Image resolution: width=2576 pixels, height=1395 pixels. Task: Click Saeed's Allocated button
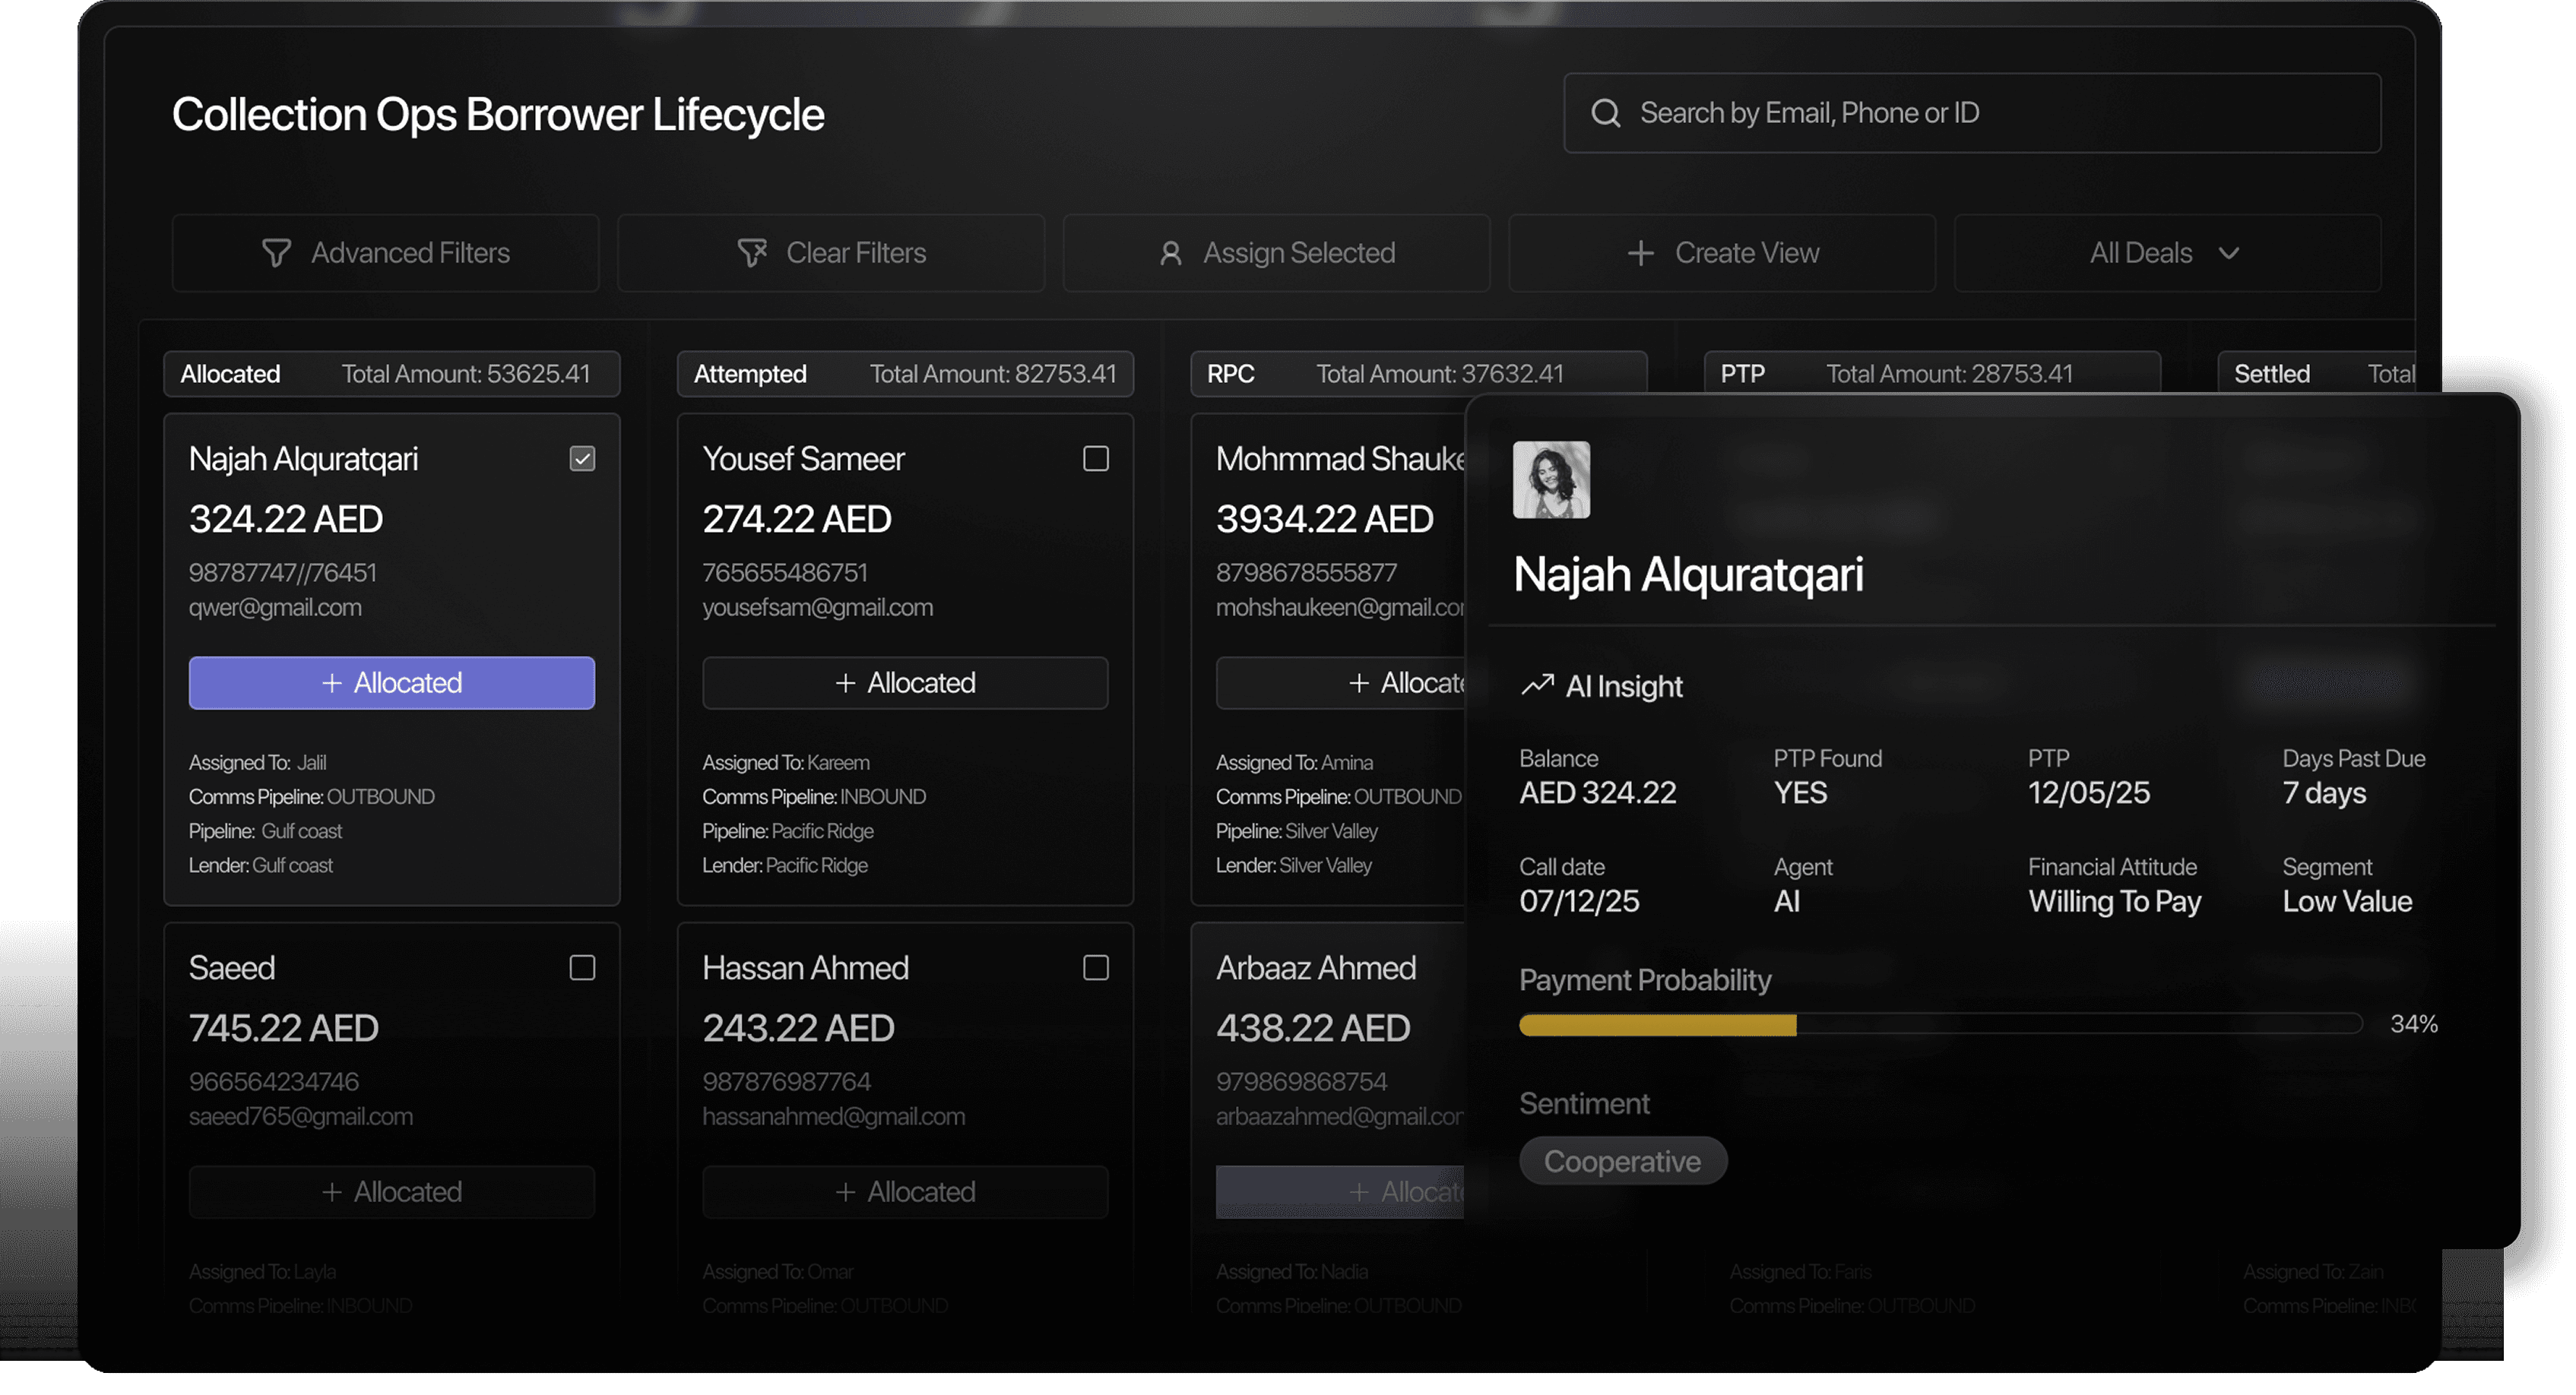[x=392, y=1191]
